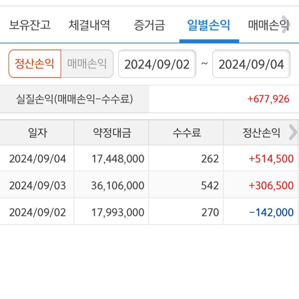This screenshot has height=299, width=299.
Task: Click the 정산손익 column header
Action: pos(261,133)
